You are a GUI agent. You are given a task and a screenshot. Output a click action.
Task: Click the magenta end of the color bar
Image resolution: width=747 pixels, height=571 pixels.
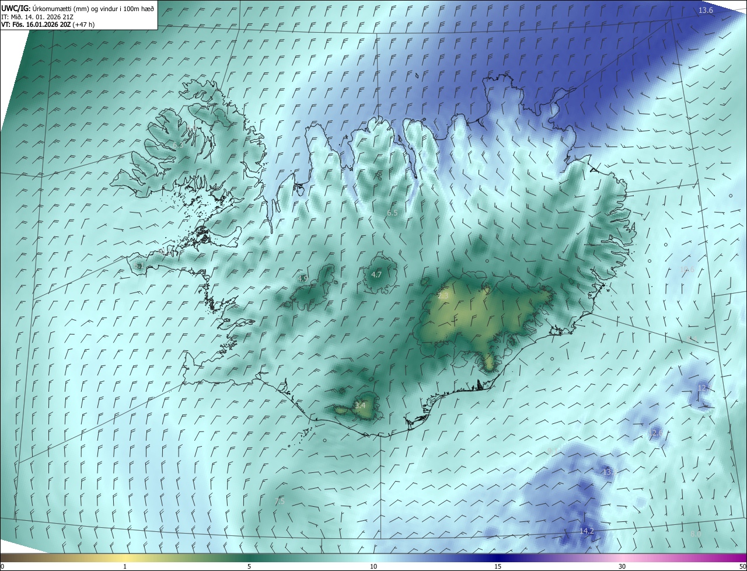point(735,558)
